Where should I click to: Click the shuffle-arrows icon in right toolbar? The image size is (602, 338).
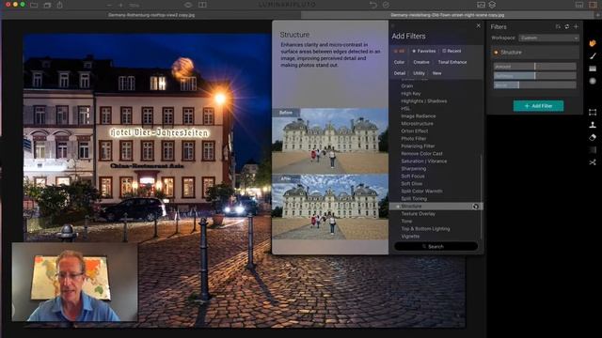click(593, 162)
